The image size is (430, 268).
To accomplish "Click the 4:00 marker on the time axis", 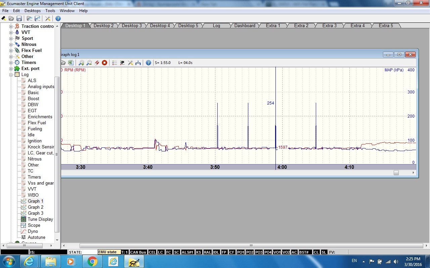I will 282,167.
